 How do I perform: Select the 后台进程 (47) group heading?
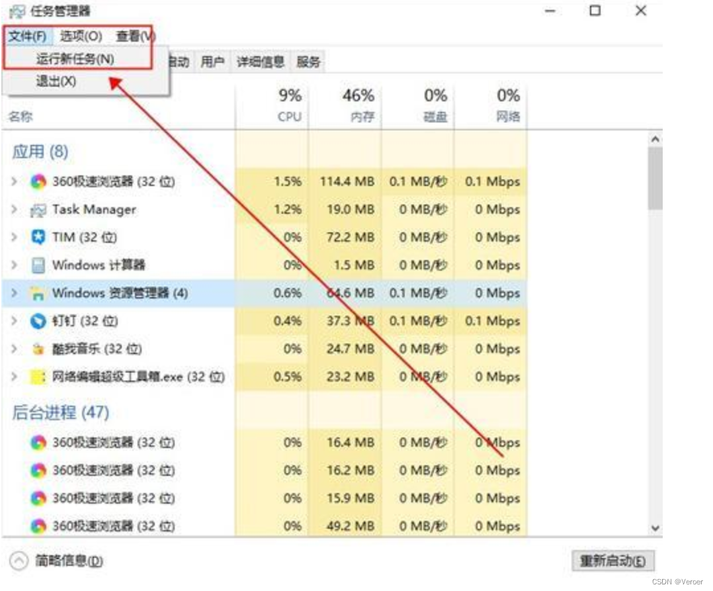pos(60,413)
